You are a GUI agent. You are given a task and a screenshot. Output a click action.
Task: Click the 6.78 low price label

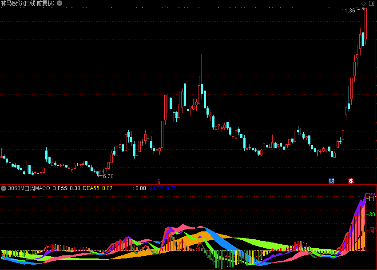pyautogui.click(x=108, y=176)
